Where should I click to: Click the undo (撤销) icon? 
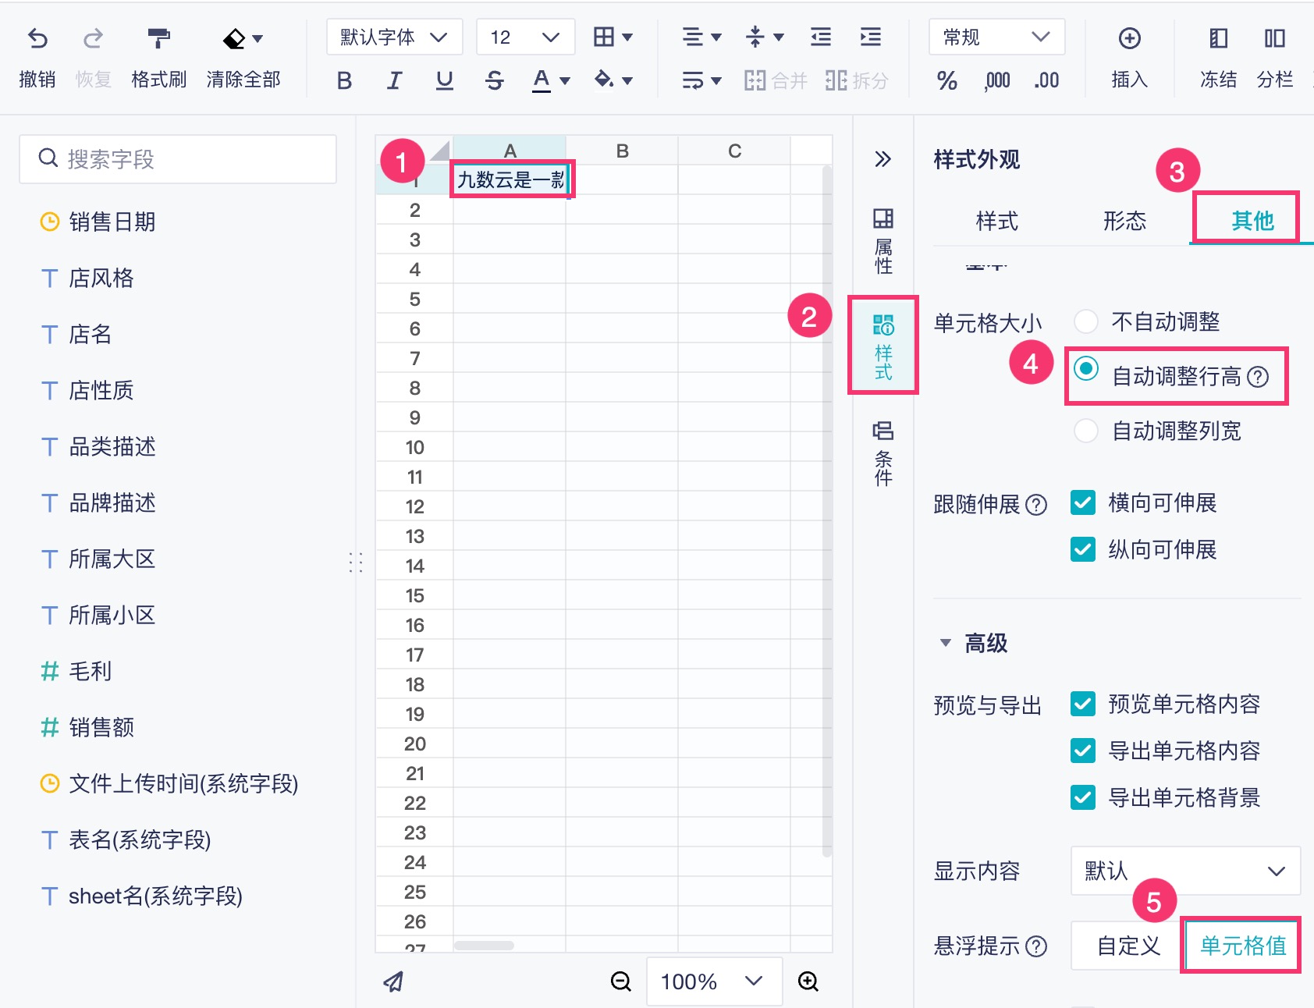click(37, 38)
